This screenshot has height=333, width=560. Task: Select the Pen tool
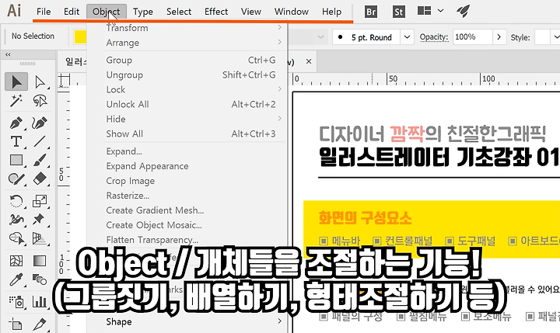(16, 123)
